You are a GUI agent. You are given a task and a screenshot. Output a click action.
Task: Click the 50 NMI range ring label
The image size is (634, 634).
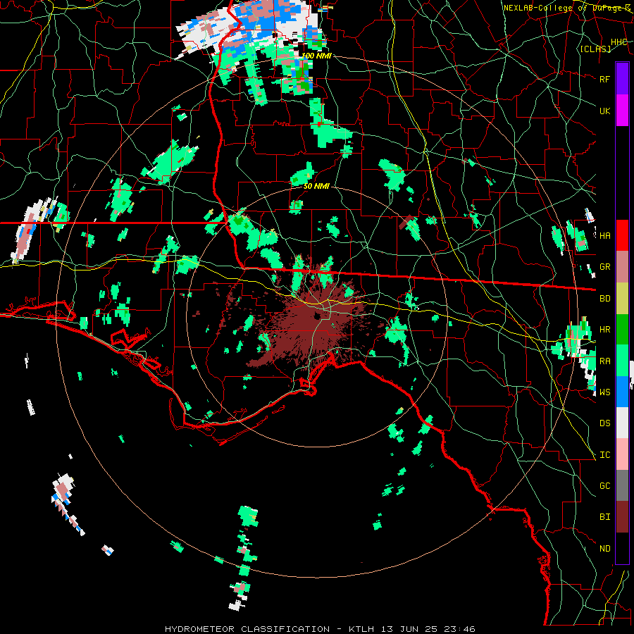[316, 186]
